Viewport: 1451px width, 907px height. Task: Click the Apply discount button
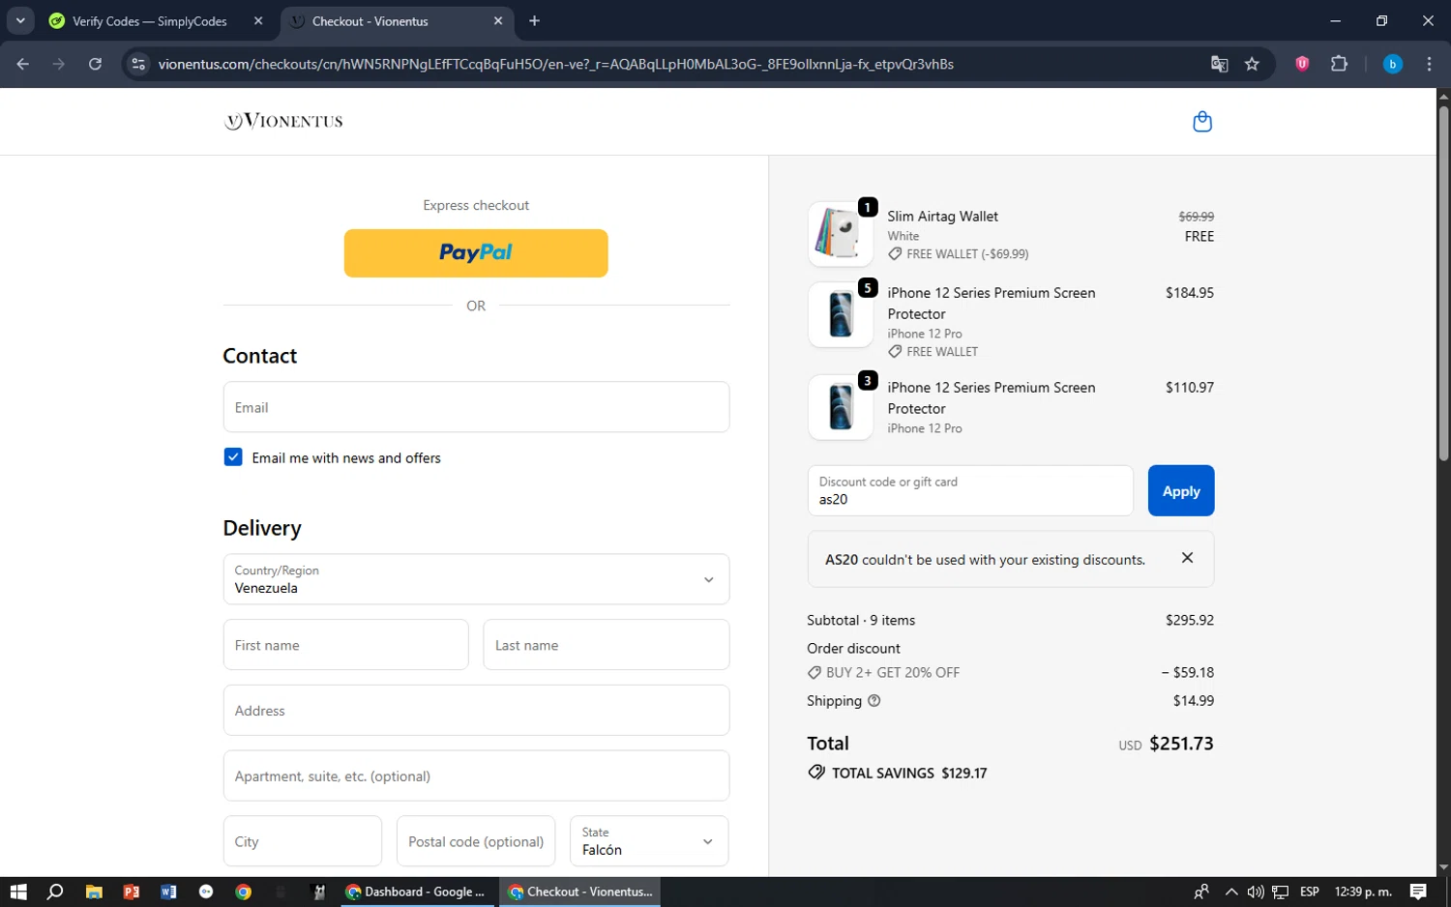[x=1181, y=491]
